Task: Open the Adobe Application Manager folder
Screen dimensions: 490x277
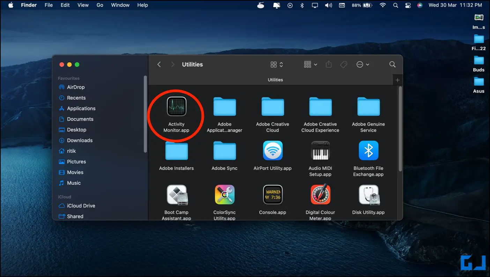Action: pos(224,107)
